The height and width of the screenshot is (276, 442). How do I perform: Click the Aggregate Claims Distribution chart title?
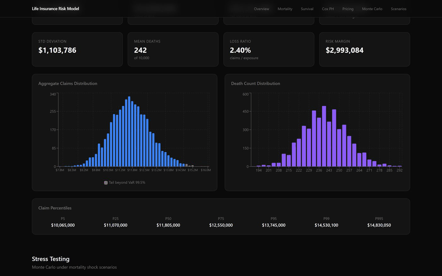68,83
